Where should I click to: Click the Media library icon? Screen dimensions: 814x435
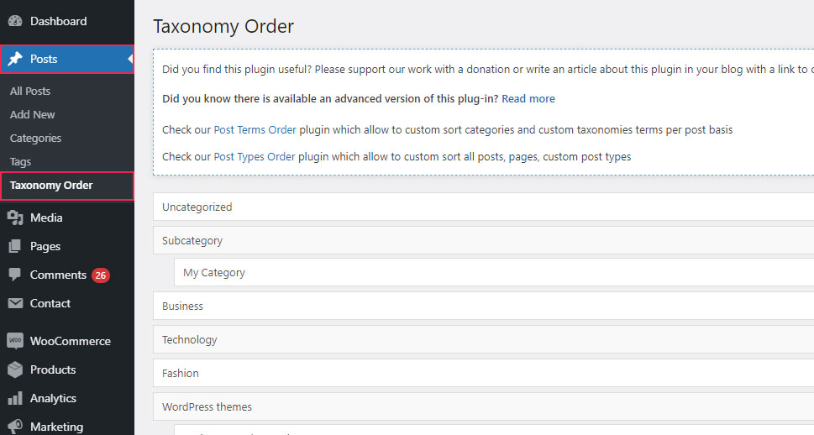(15, 217)
